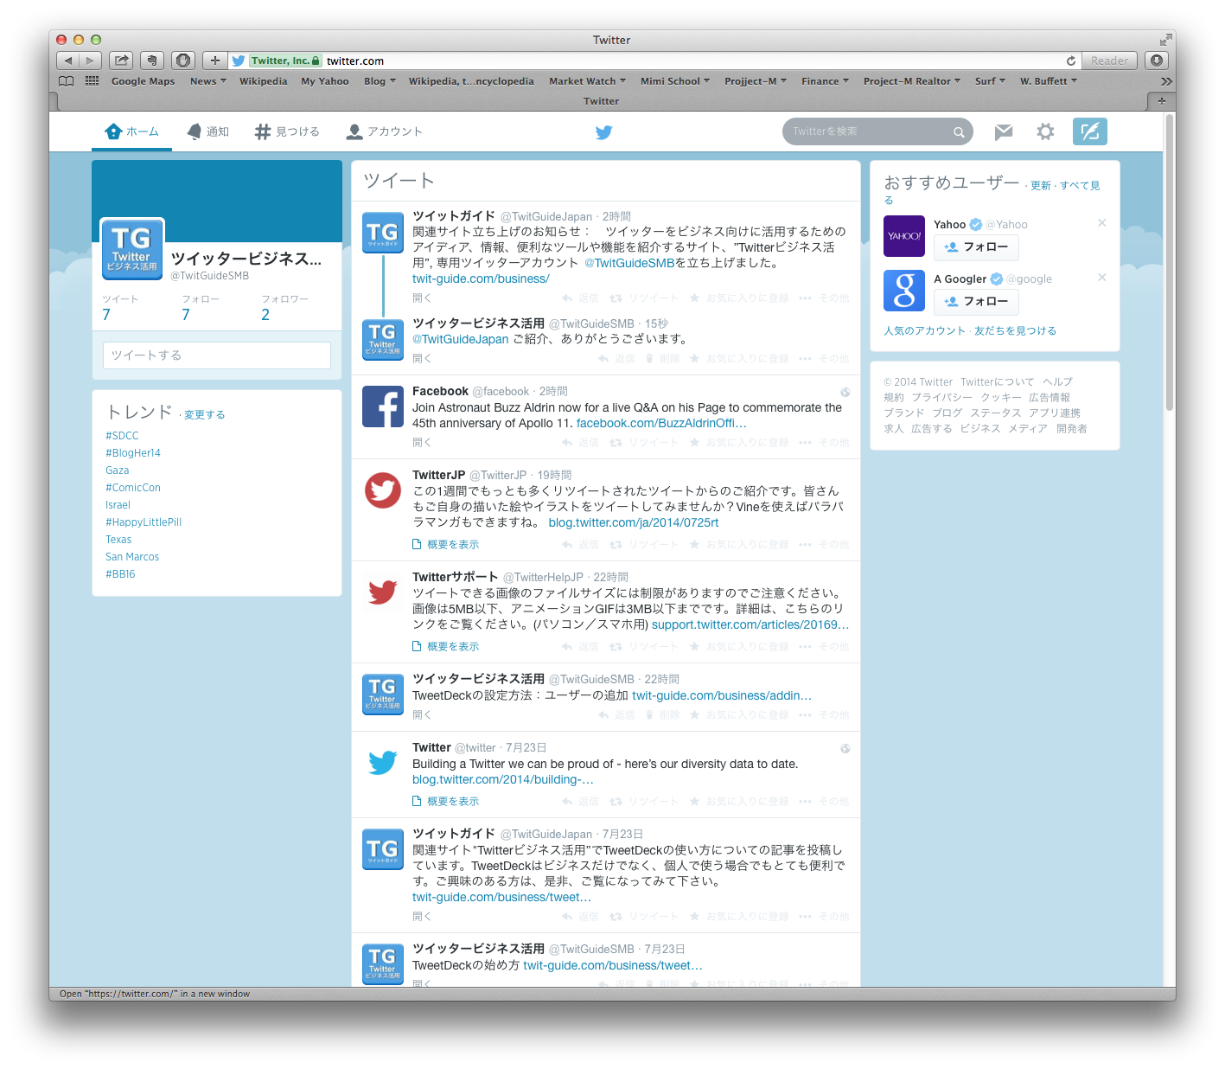The width and height of the screenshot is (1225, 1069).
Task: Open more options on Twitter diversity tweet
Action: click(x=824, y=802)
